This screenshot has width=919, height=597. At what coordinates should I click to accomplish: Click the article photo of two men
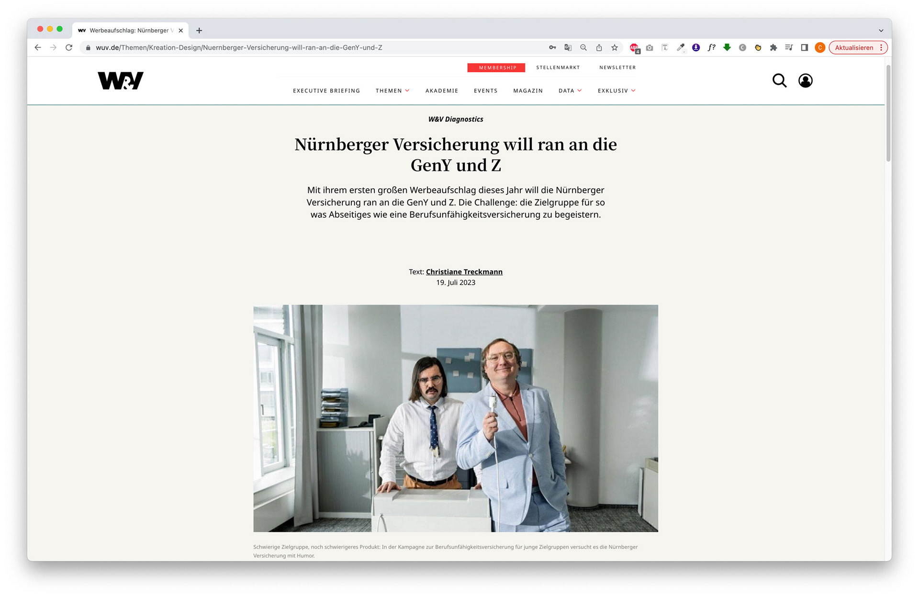point(456,418)
